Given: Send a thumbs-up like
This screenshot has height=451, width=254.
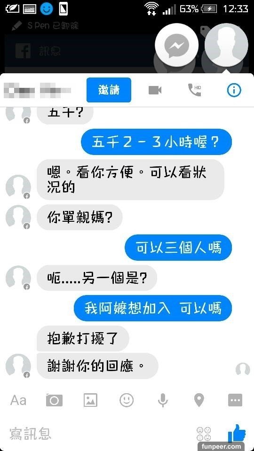Looking at the screenshot, I should click(237, 433).
